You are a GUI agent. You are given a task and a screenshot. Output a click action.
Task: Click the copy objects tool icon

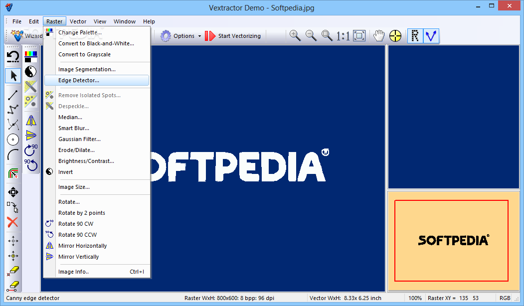click(13, 207)
